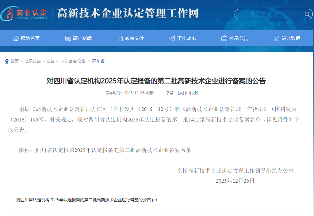Open the 工作动态 menu item

pos(187,38)
